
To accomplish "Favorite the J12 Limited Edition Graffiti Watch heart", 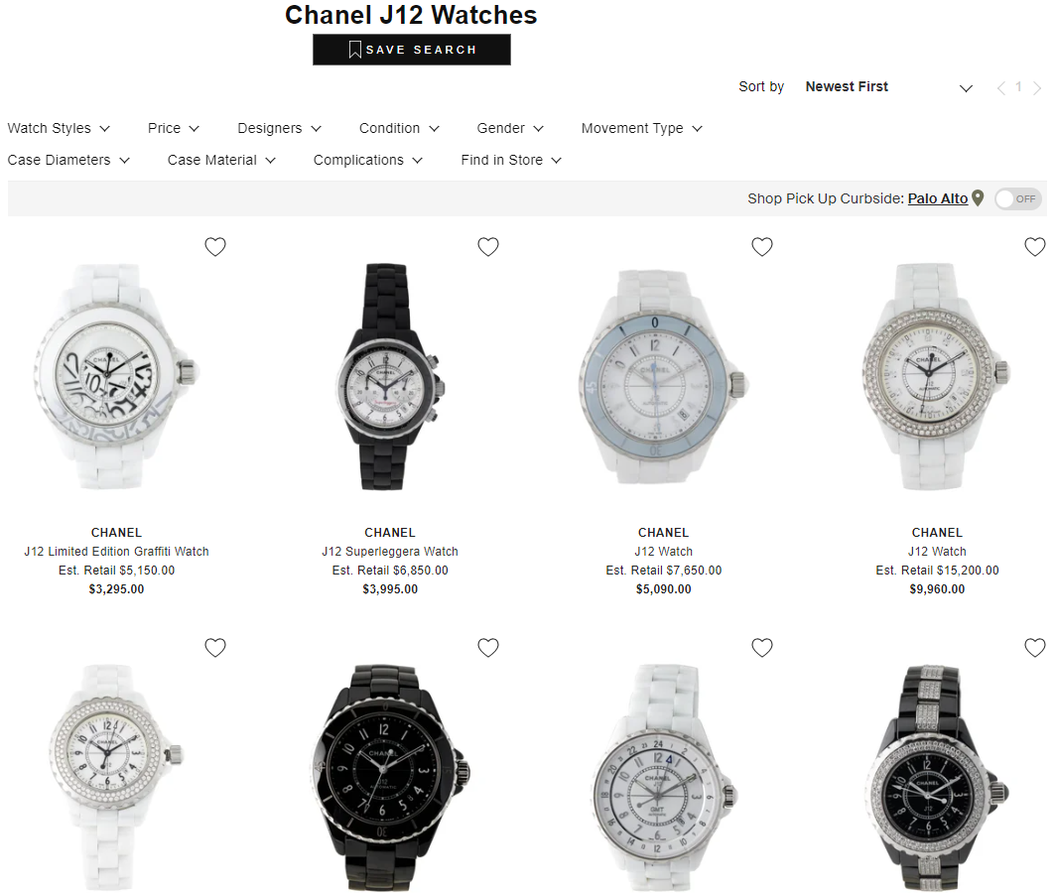I will click(x=214, y=247).
